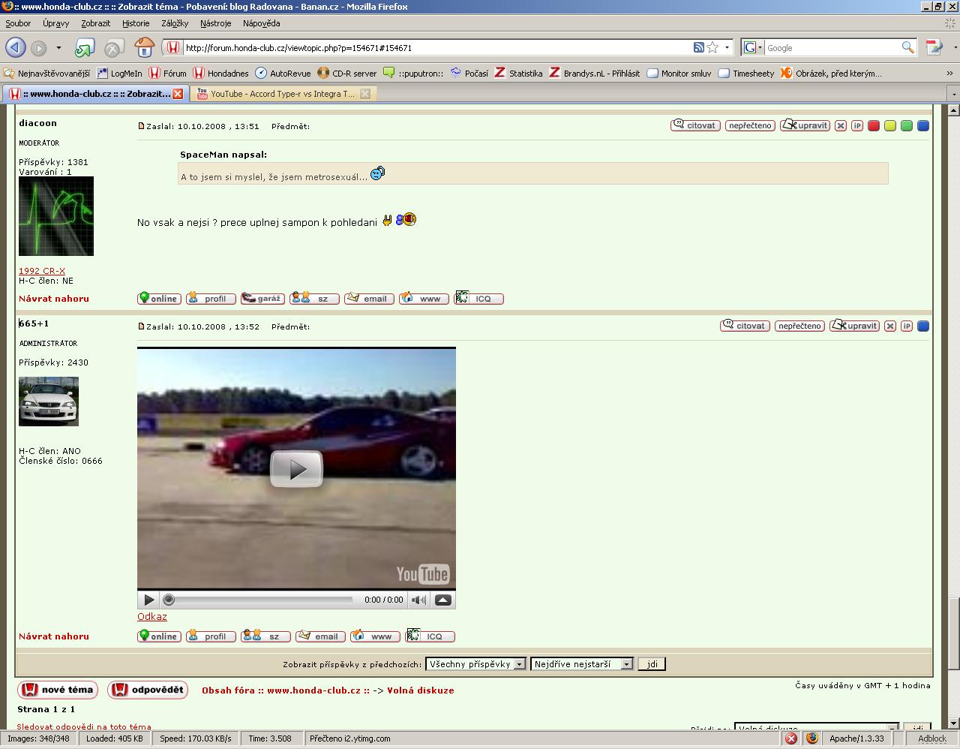Close the YouTube Accord Type-r tab
Screen dimensions: 960x749
(365, 94)
